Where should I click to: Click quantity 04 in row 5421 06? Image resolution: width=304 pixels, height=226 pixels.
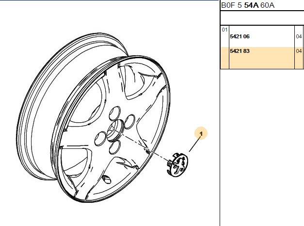(x=299, y=36)
